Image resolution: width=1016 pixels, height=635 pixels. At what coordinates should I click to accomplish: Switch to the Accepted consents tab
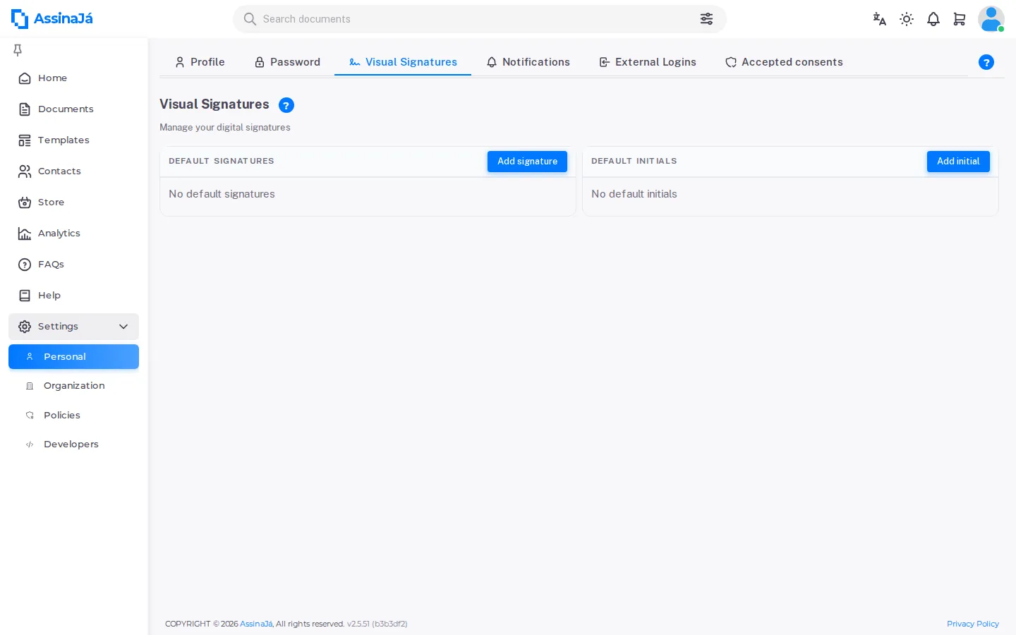pos(784,62)
